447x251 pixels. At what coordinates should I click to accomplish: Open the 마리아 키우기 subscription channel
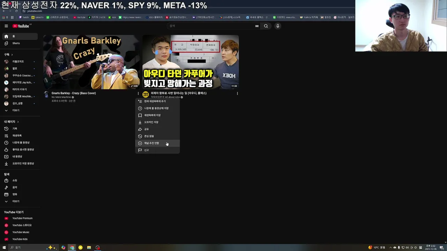(20, 89)
